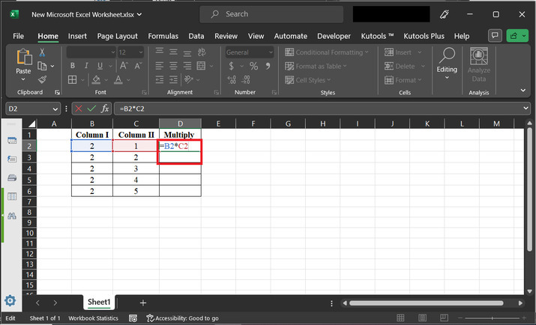Open the Comments speech bubble icon
This screenshot has width=536, height=325.
(x=495, y=35)
